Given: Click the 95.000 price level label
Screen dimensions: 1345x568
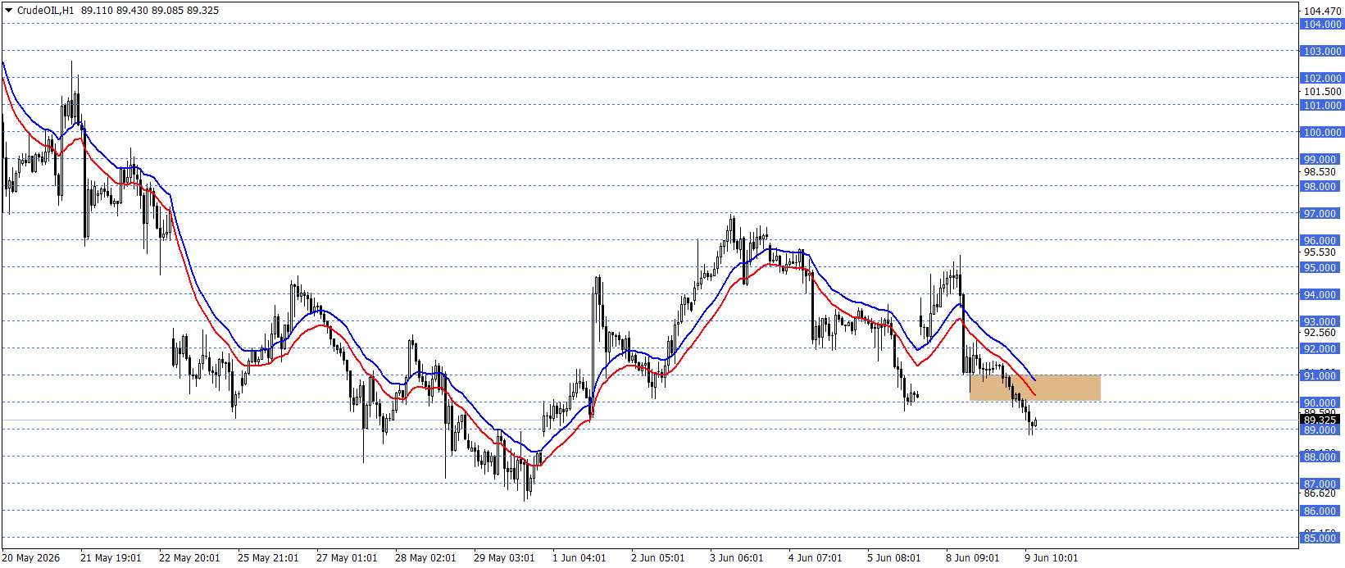Looking at the screenshot, I should [1322, 268].
